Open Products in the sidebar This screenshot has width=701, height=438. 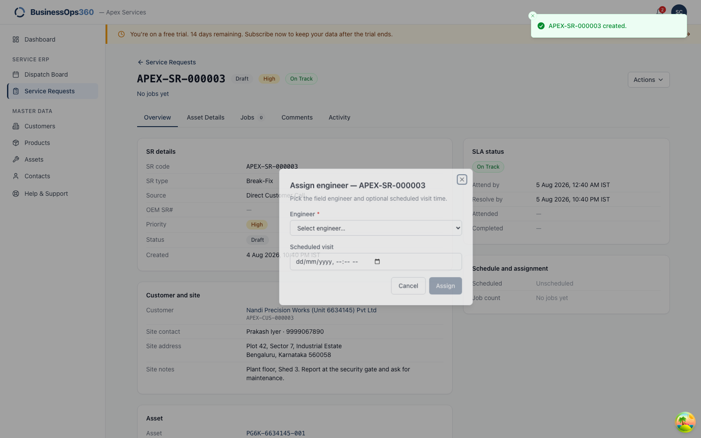click(53, 143)
